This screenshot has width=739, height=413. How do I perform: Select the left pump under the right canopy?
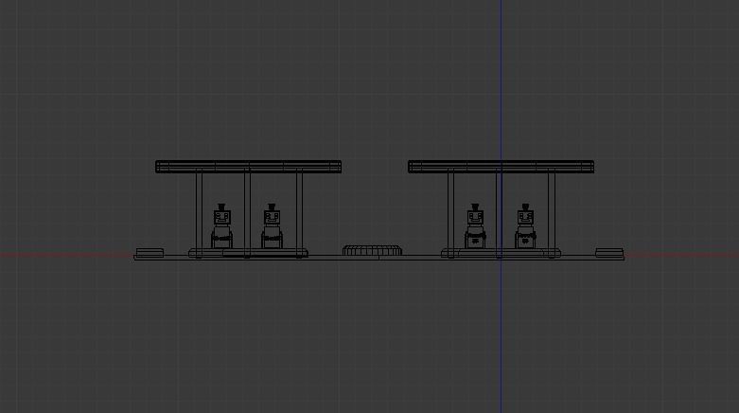tap(475, 226)
